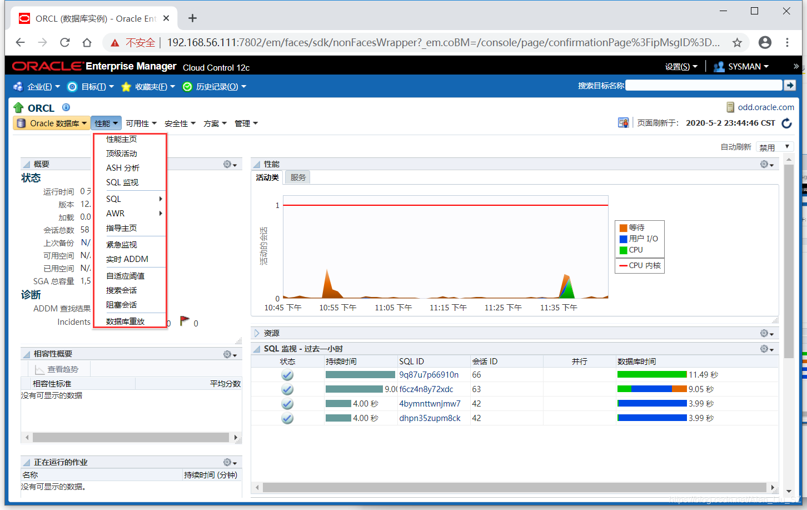The width and height of the screenshot is (807, 510).
Task: Click the ORCL info icon
Action: tap(66, 107)
